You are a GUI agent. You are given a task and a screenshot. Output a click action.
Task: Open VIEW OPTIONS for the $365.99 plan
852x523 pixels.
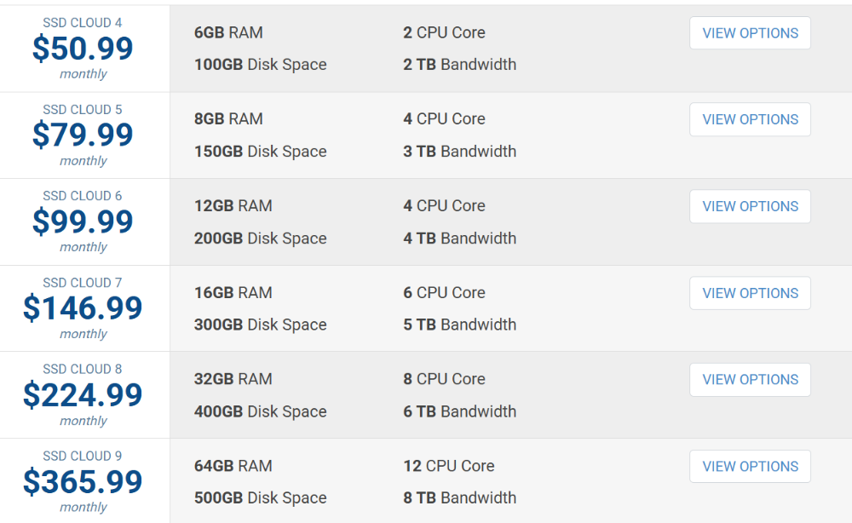[x=750, y=467]
